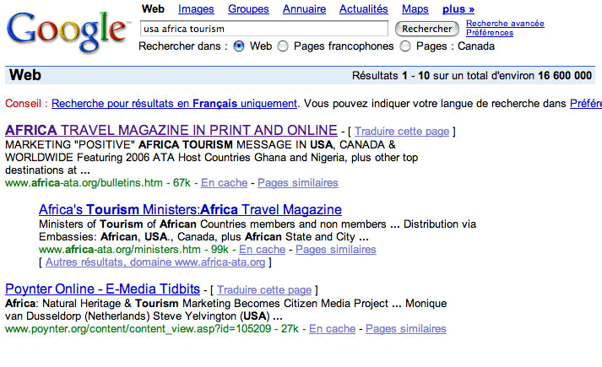Open the Images tab
The height and width of the screenshot is (367, 602).
pos(196,9)
